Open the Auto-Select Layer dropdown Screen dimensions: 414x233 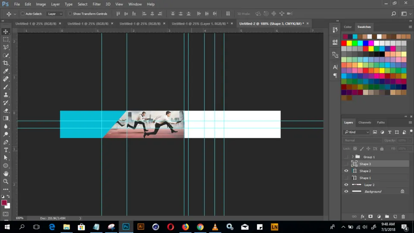55,14
